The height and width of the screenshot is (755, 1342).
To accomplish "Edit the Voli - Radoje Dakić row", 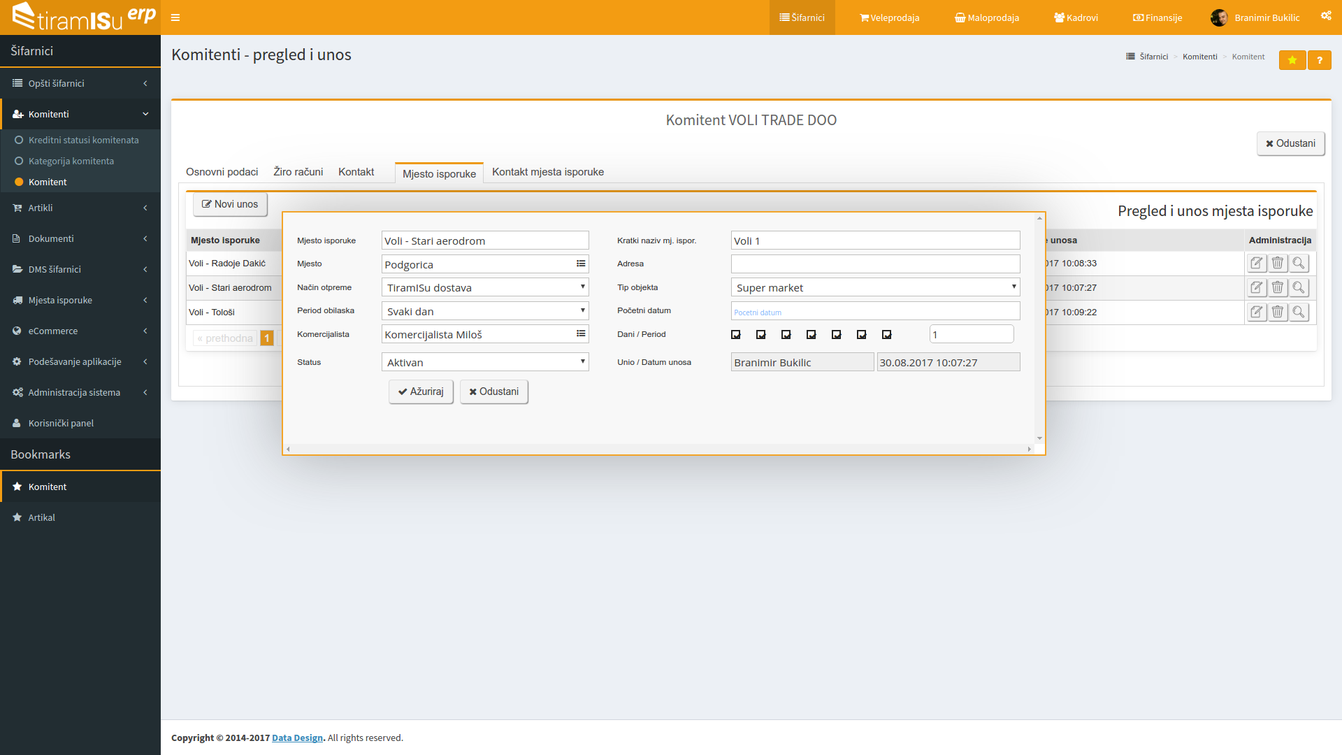I will click(1257, 264).
